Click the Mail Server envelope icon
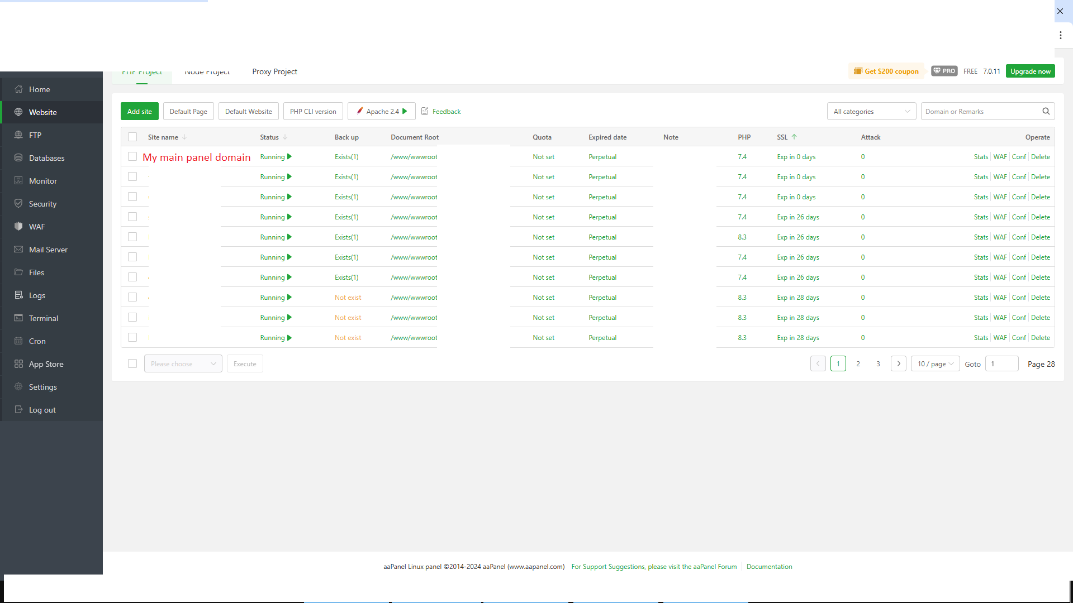This screenshot has width=1073, height=603. coord(18,250)
